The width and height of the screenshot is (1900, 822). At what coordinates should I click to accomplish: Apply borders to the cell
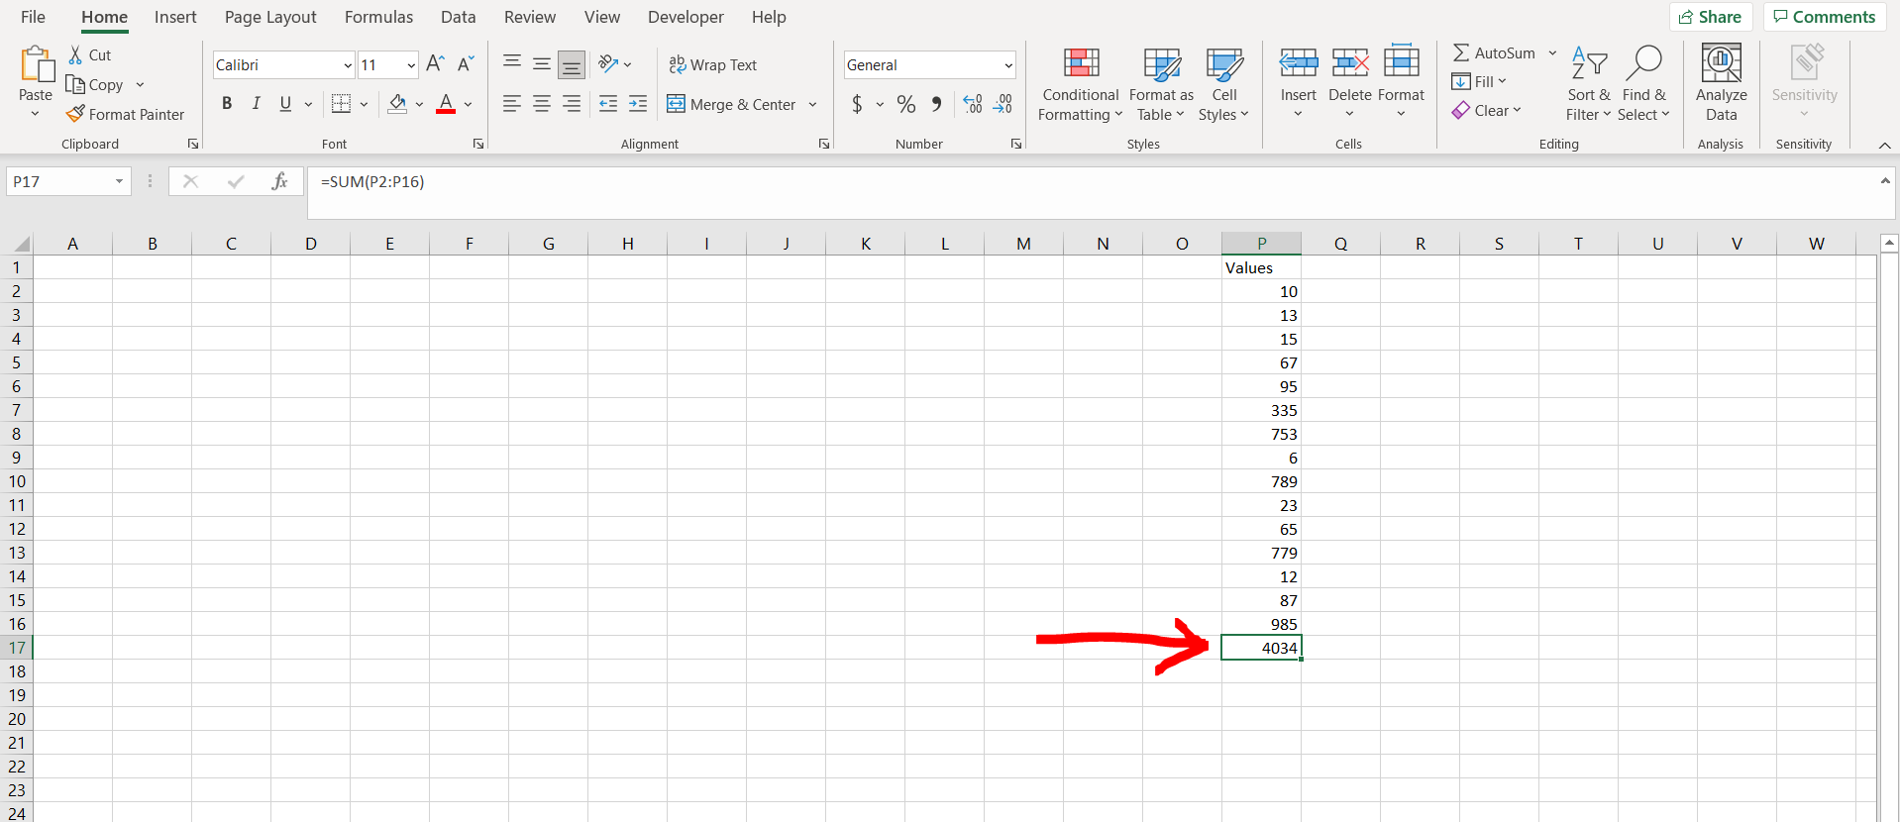(x=341, y=104)
